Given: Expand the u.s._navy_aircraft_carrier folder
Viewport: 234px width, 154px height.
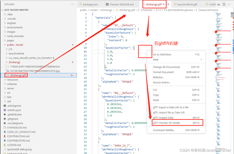Looking at the screenshot, I should (6, 58).
